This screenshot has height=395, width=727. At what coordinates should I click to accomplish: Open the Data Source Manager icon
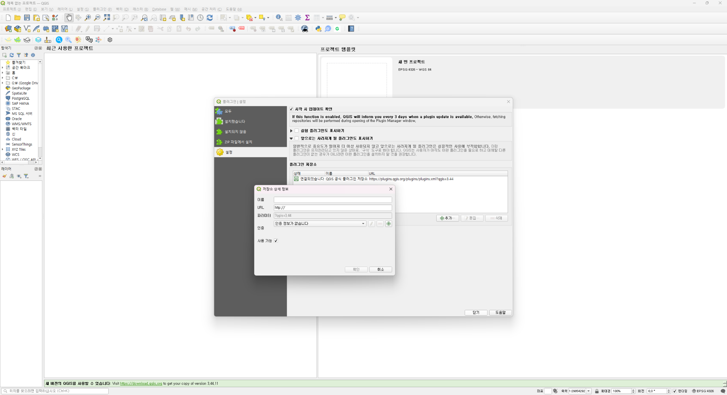(x=8, y=29)
